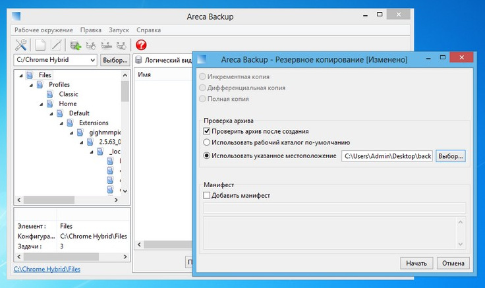Click the Начать button
Screen dimensions: 485x288
coord(416,263)
